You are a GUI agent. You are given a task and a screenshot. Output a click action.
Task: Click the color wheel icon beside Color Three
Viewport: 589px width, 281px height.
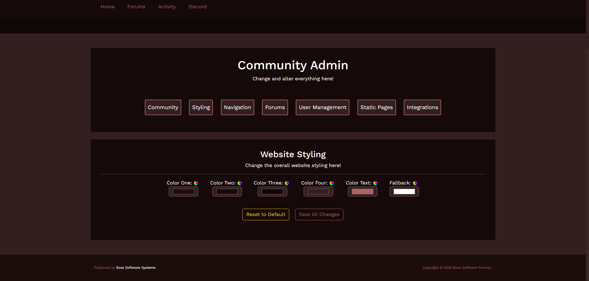(x=287, y=183)
